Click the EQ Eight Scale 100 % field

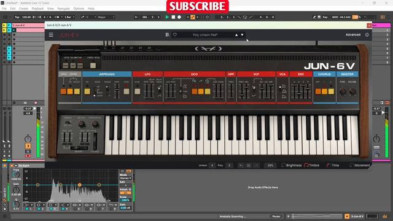click(x=125, y=200)
